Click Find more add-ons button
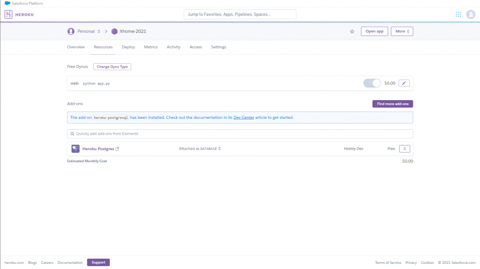This screenshot has width=480, height=269. pos(393,104)
